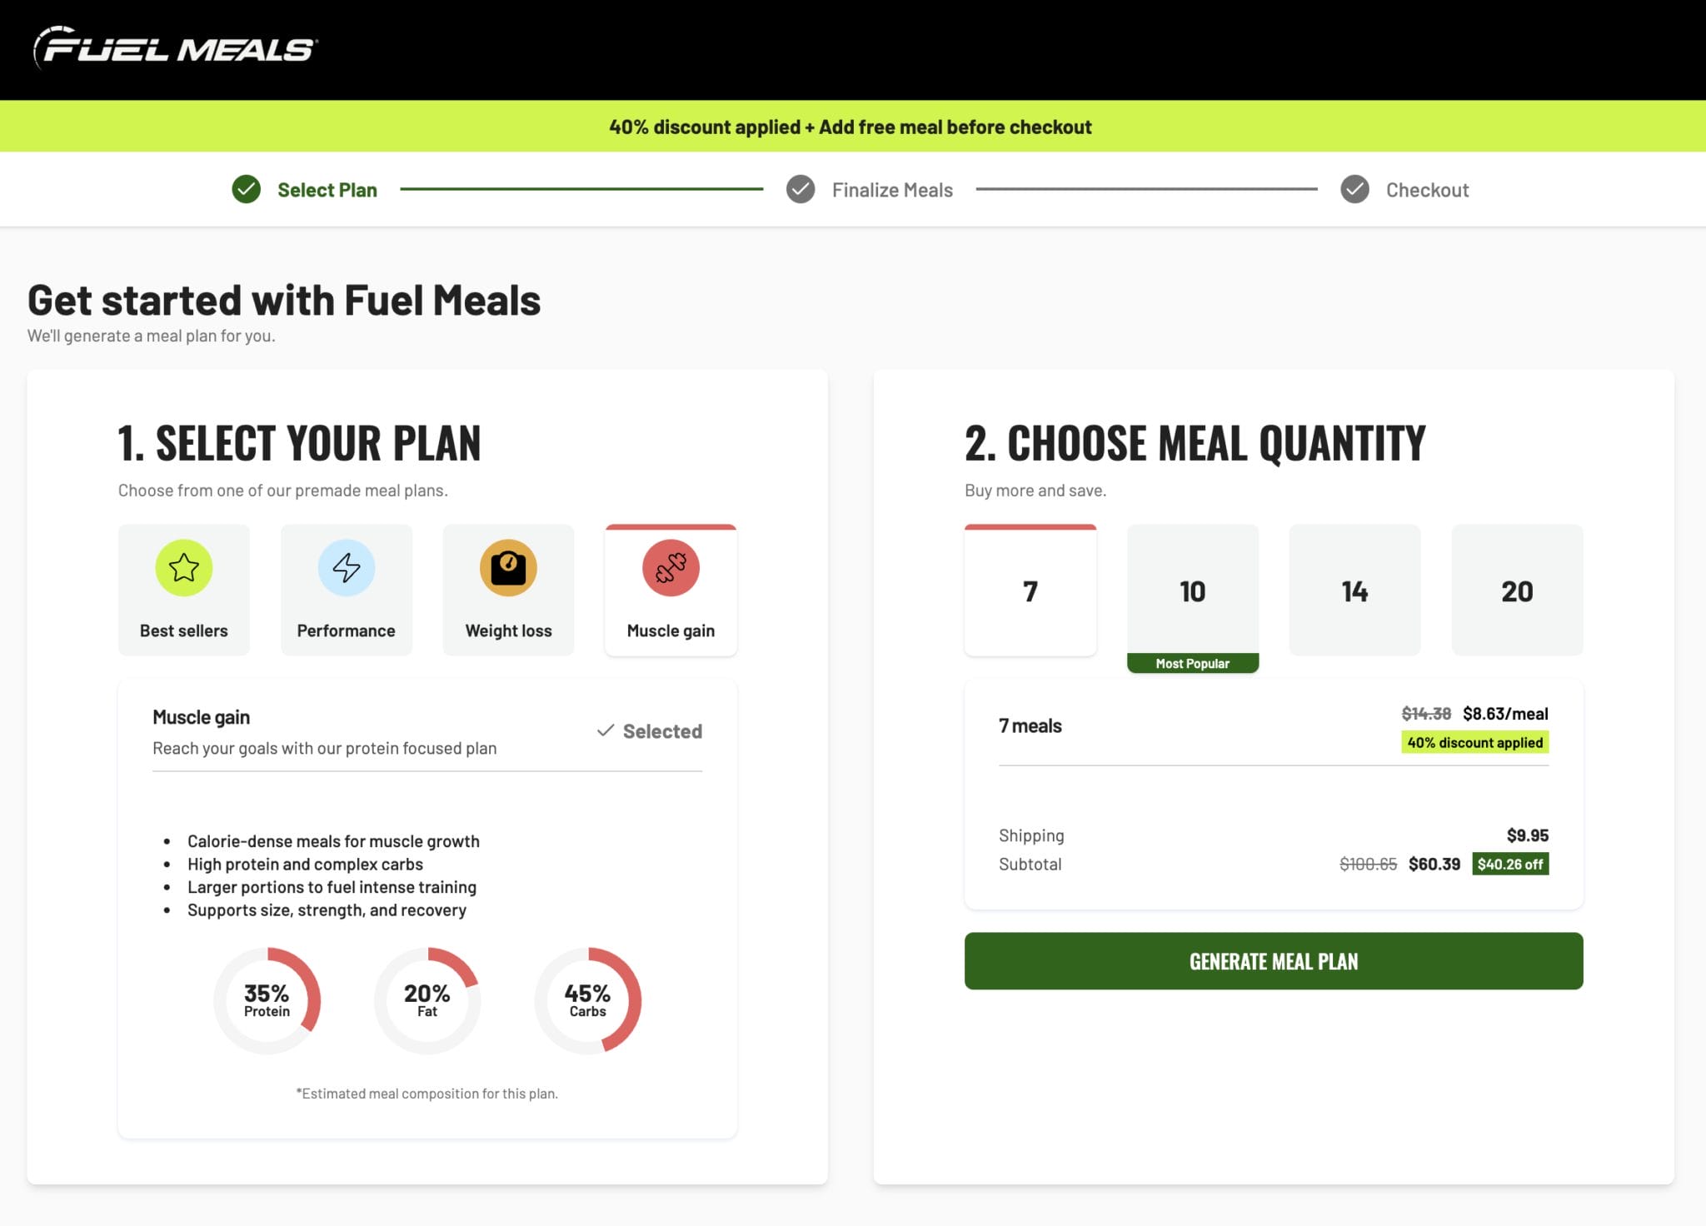Select the 7 meals quantity option
This screenshot has width=1706, height=1226.
[x=1030, y=590]
